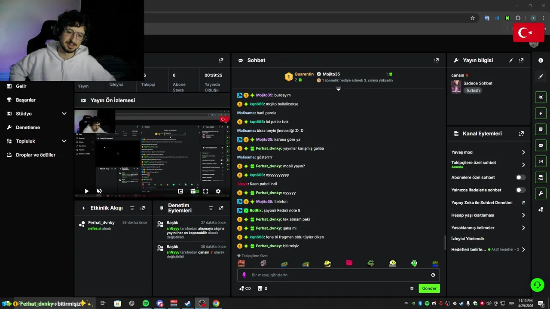Toggle the channel actions camera icon in the right sidebar
Image resolution: width=550 pixels, height=309 pixels.
[541, 177]
